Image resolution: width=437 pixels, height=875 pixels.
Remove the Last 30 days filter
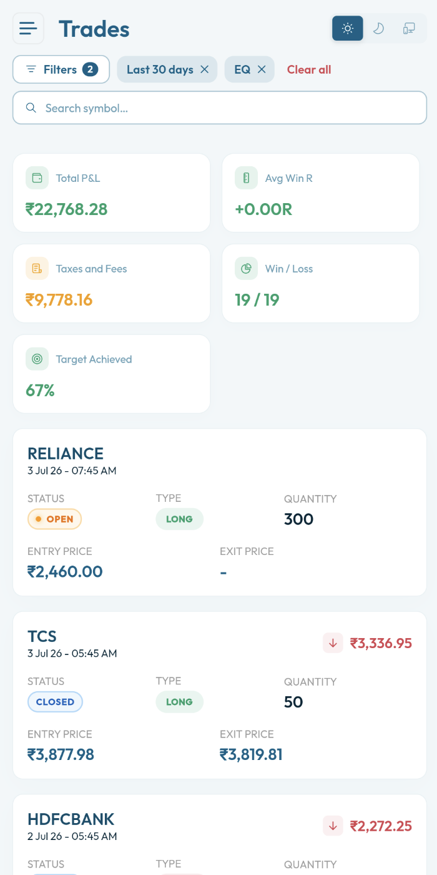(204, 69)
